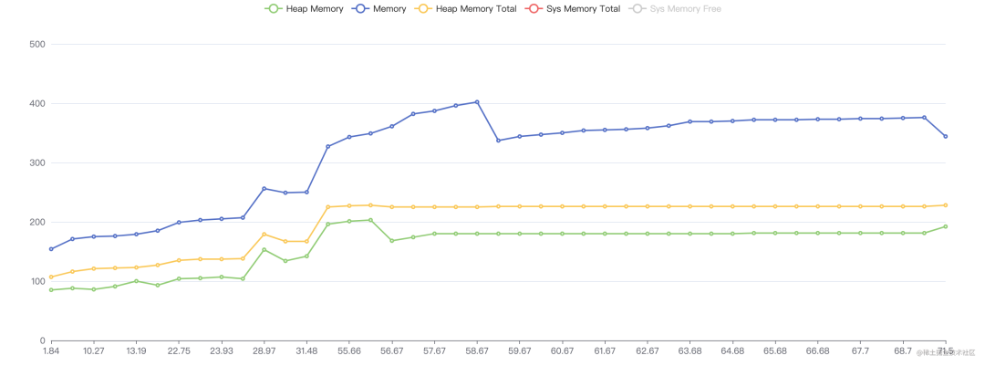Viewport: 985px width, 366px height.
Task: Click the x-axis label 31.48
Action: pyautogui.click(x=306, y=350)
